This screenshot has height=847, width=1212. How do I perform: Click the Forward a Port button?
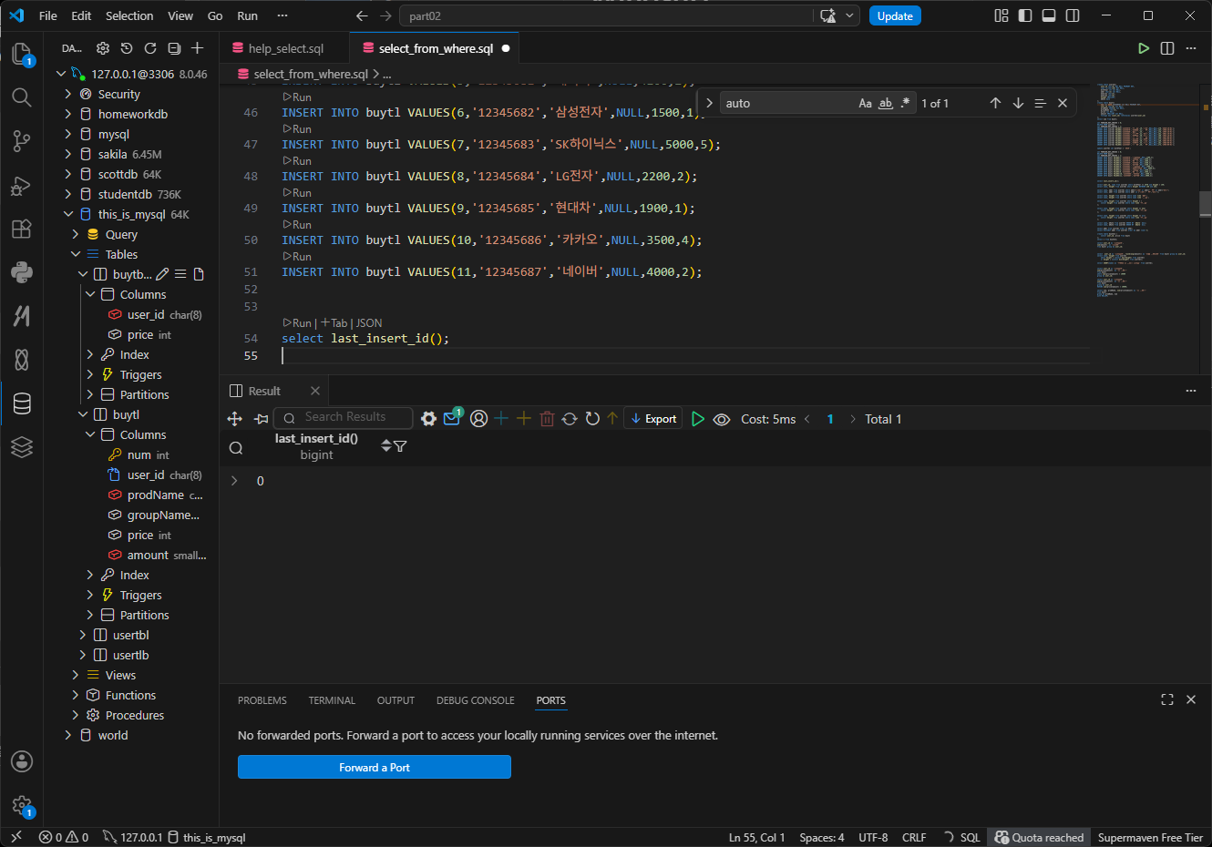click(x=375, y=767)
